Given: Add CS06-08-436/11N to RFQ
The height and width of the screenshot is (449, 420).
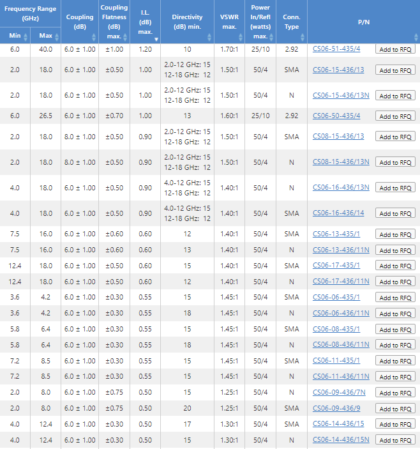Looking at the screenshot, I should [x=395, y=345].
